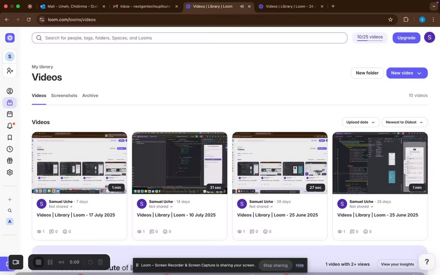Click the New folder button
The width and height of the screenshot is (440, 275).
tap(367, 73)
